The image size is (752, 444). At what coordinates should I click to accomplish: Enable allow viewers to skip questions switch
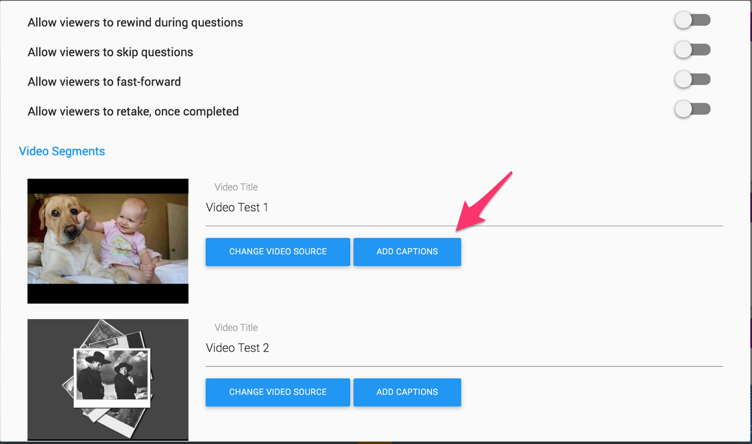(692, 50)
